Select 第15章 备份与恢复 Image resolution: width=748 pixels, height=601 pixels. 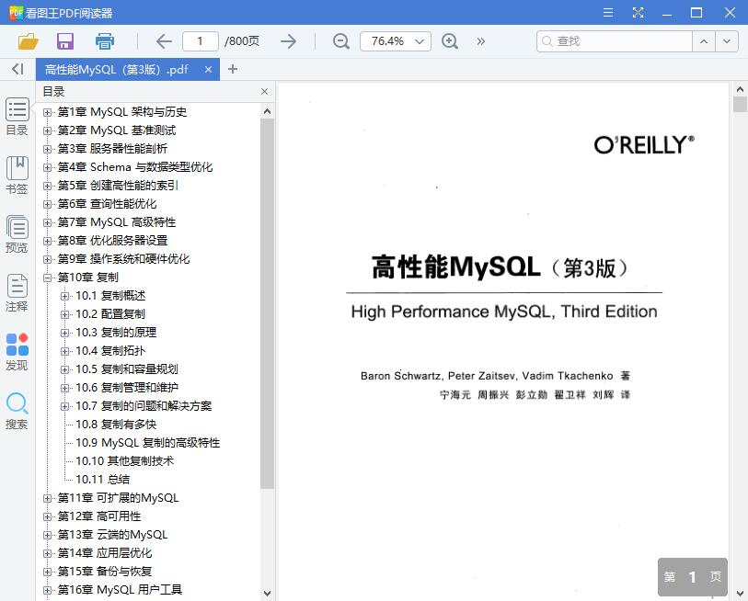click(105, 572)
